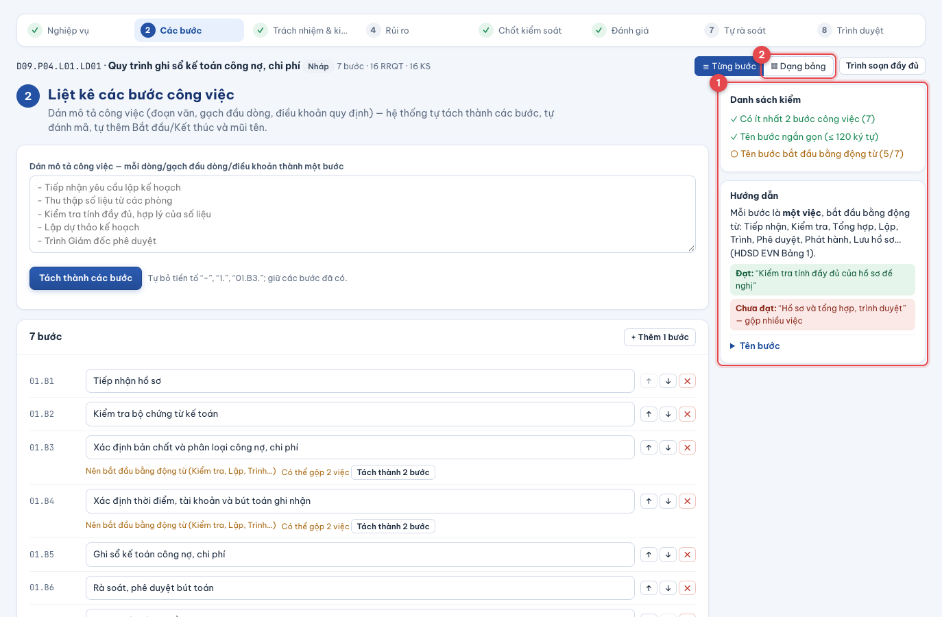Move step 01.B5 down with arrow icon
This screenshot has width=942, height=617.
(668, 555)
